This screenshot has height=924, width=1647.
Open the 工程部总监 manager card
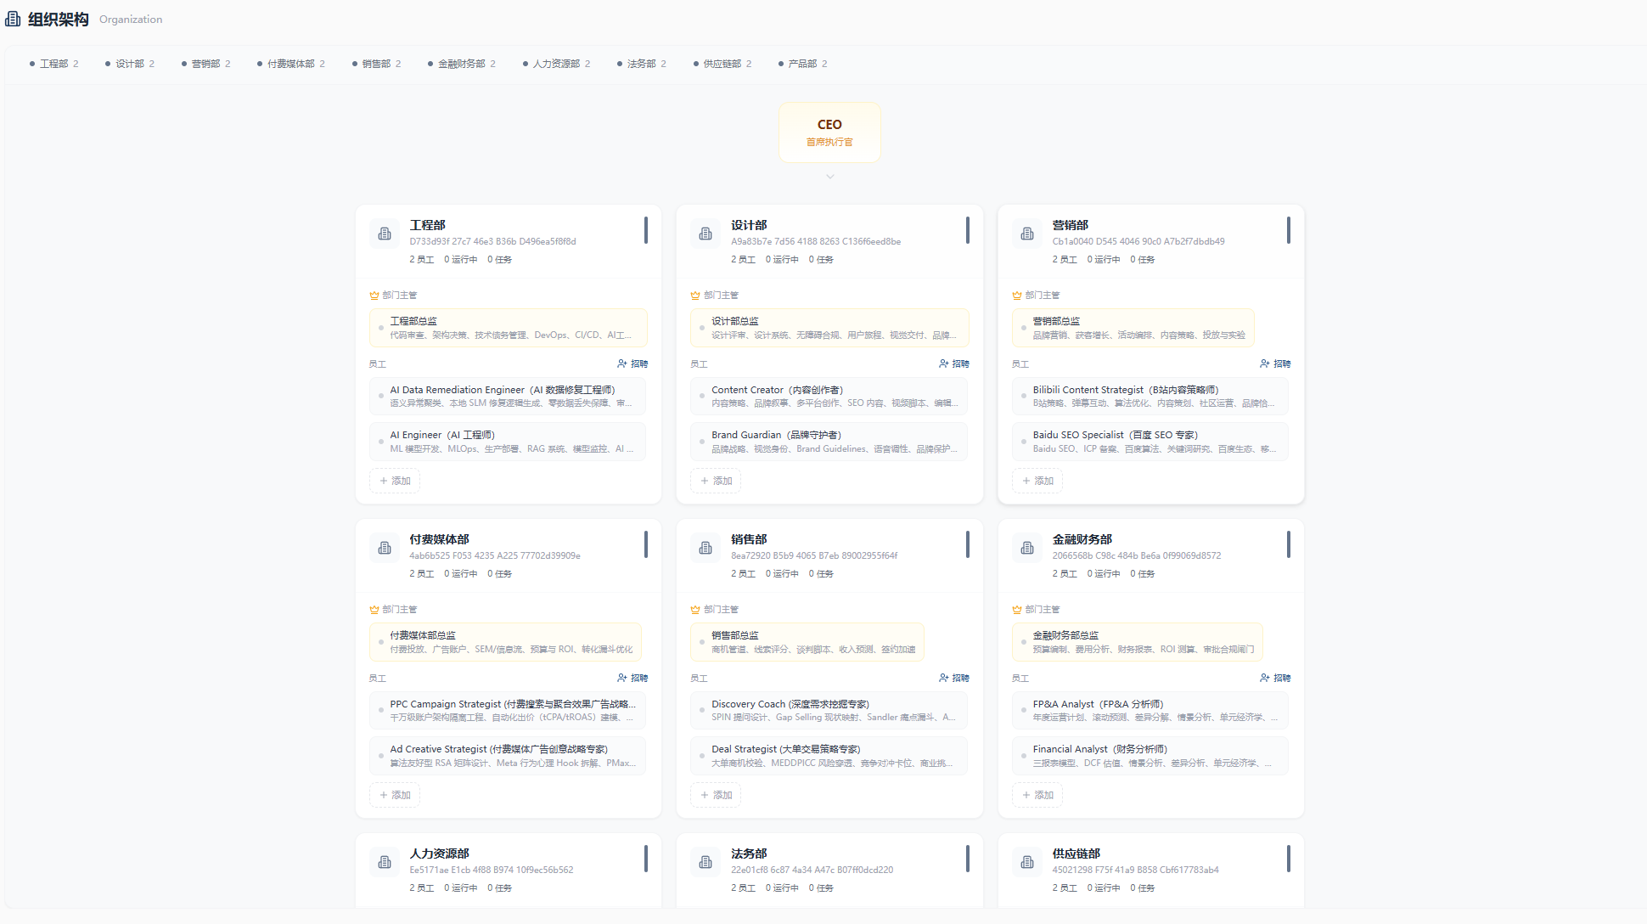(509, 328)
